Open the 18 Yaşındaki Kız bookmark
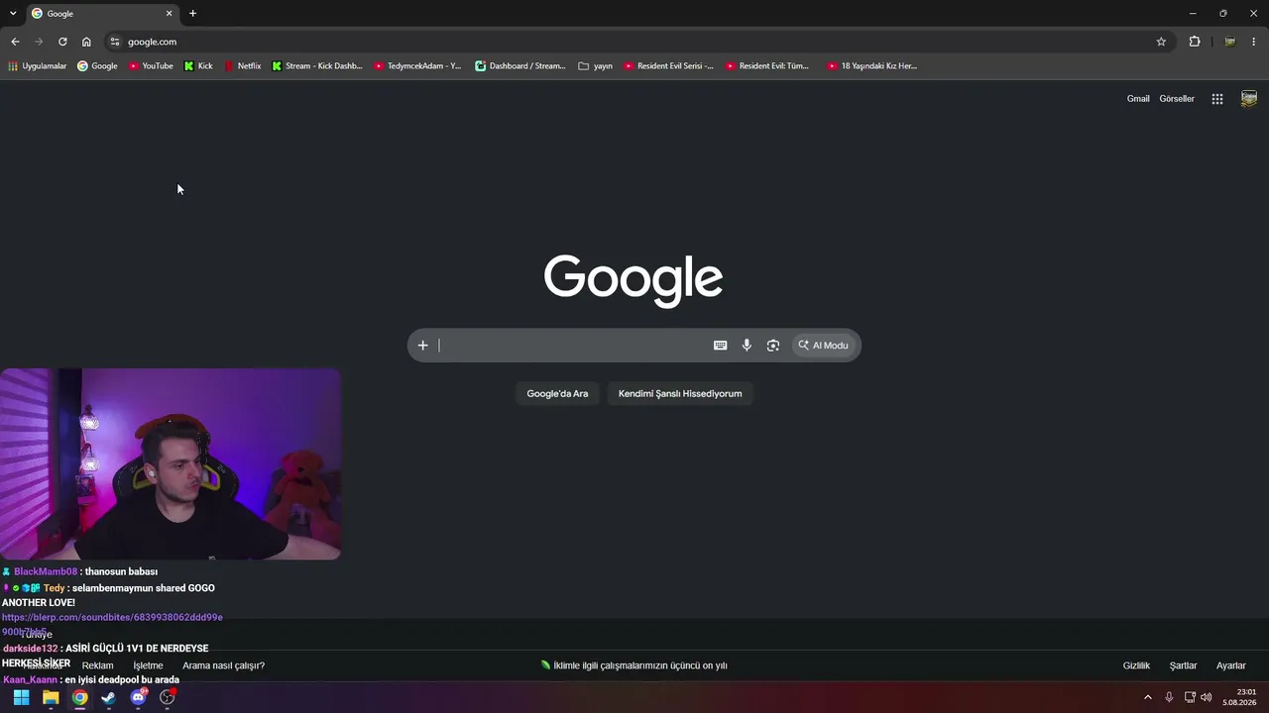This screenshot has height=713, width=1269. pos(872,66)
